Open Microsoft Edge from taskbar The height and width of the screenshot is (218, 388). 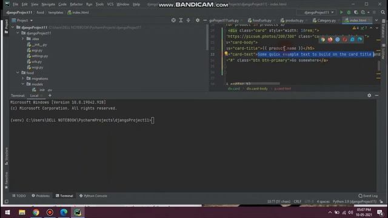click(64, 213)
